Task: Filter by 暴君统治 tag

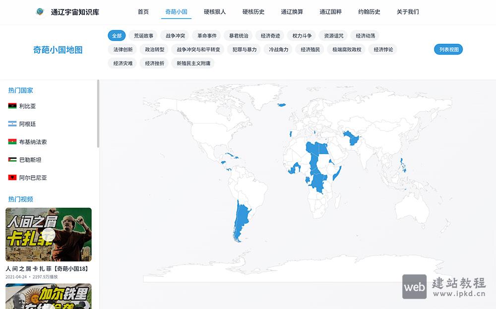Action: (239, 36)
